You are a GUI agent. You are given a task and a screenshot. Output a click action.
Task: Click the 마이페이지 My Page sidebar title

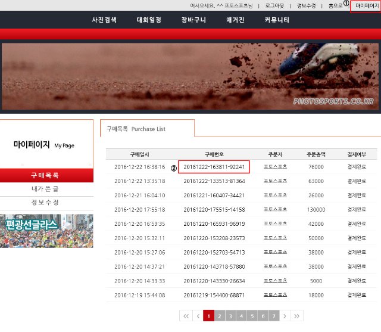(43, 145)
